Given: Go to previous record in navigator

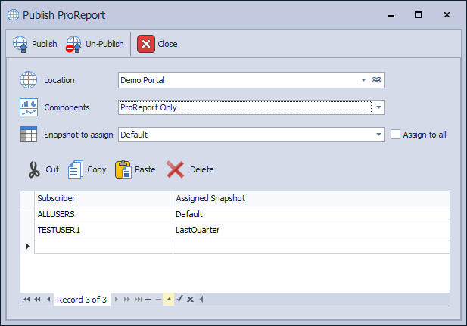Looking at the screenshot, I should [48, 300].
